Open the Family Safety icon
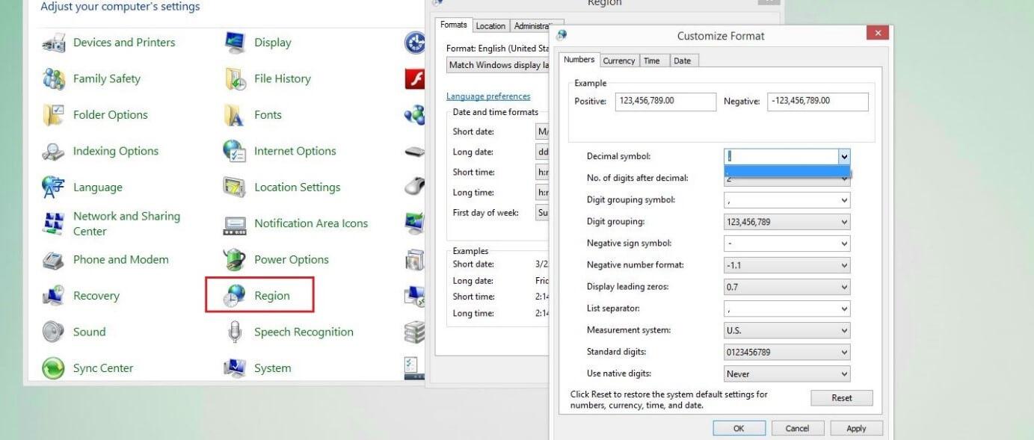This screenshot has width=1034, height=440. pyautogui.click(x=54, y=79)
